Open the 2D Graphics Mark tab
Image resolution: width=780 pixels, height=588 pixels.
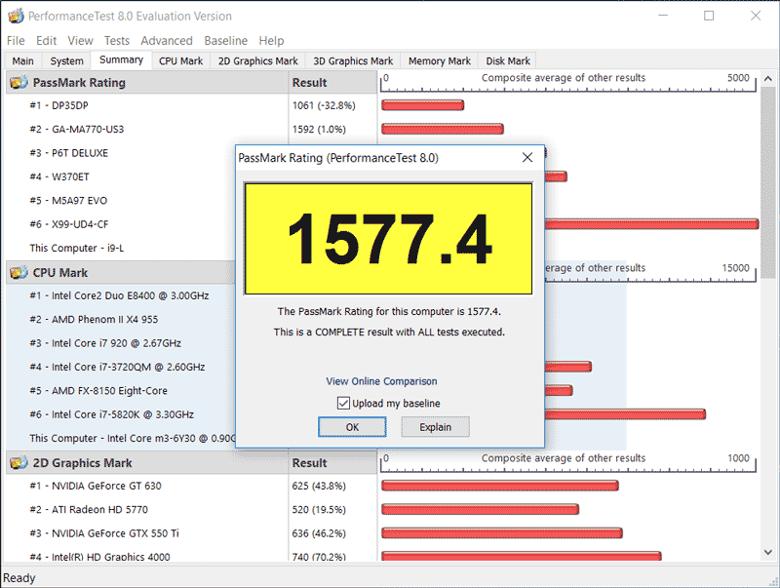click(x=257, y=60)
